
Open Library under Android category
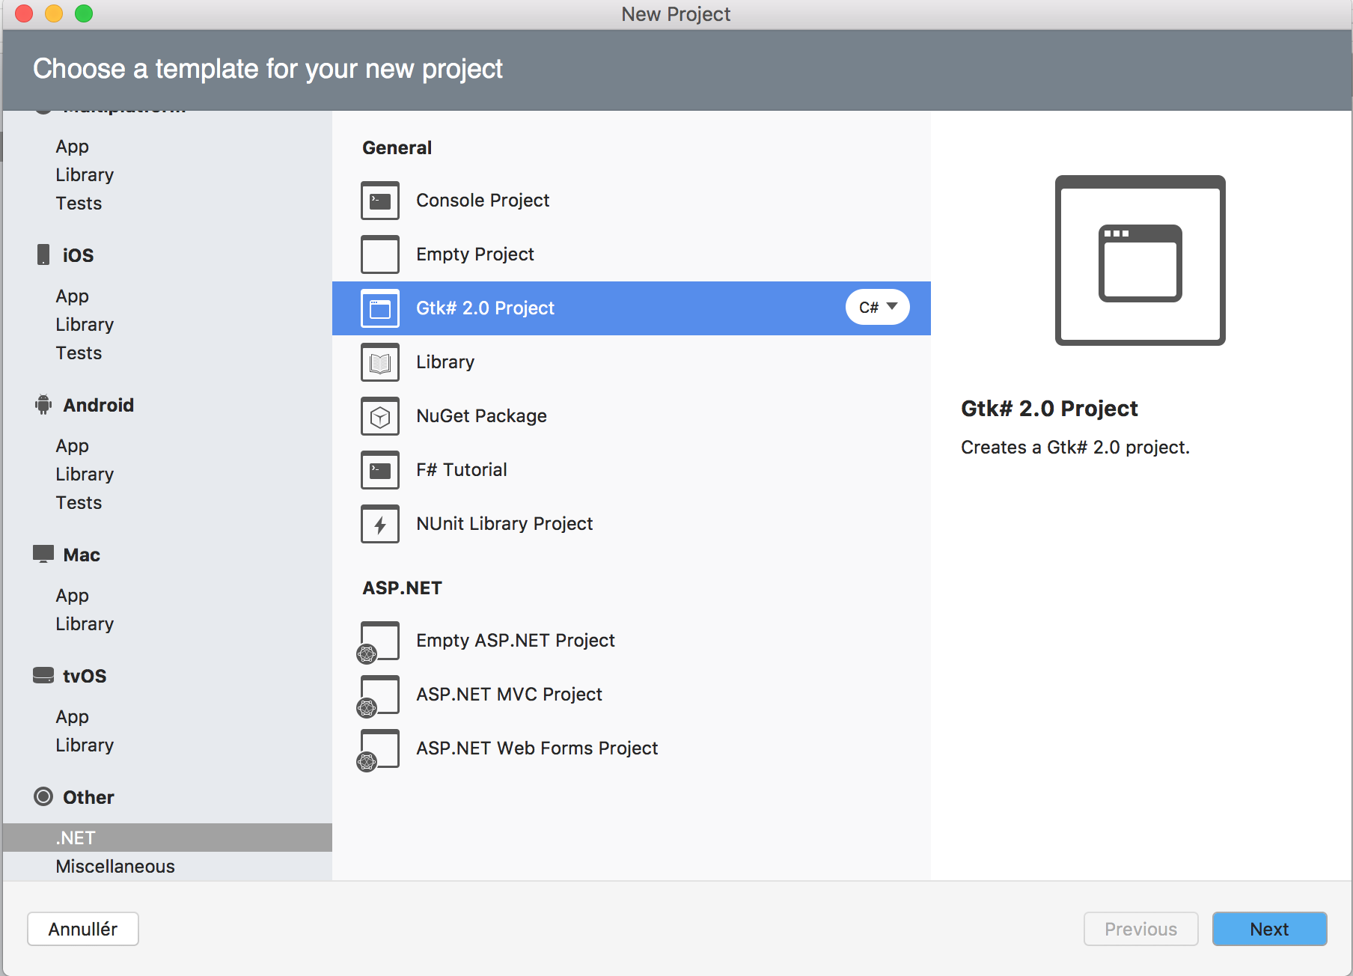point(85,475)
